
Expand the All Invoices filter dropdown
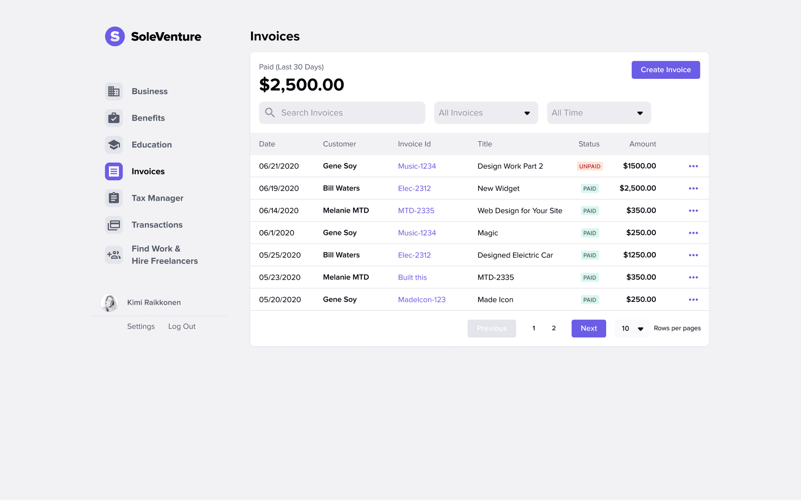486,113
